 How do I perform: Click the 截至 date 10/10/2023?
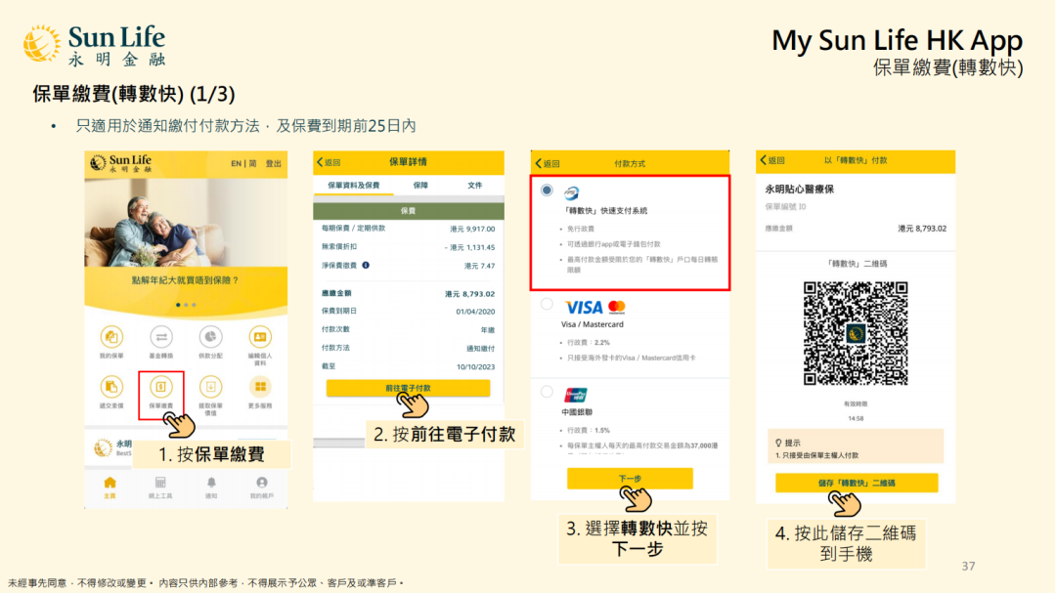(x=475, y=366)
